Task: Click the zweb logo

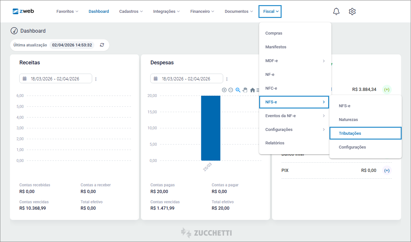Action: pos(23,11)
